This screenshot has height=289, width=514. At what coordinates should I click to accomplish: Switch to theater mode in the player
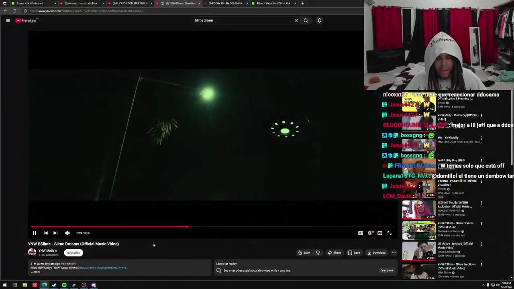click(380, 233)
